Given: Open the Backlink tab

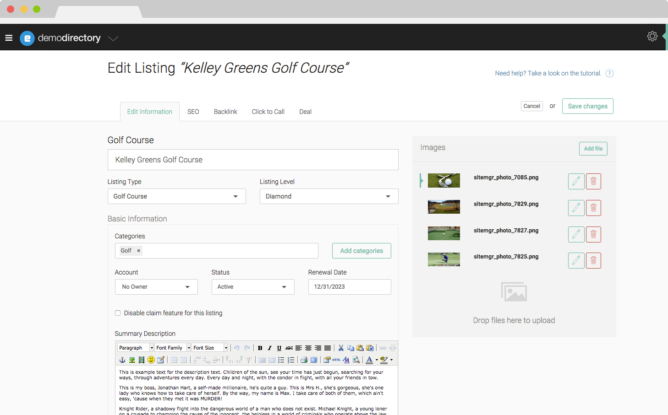Looking at the screenshot, I should [225, 112].
